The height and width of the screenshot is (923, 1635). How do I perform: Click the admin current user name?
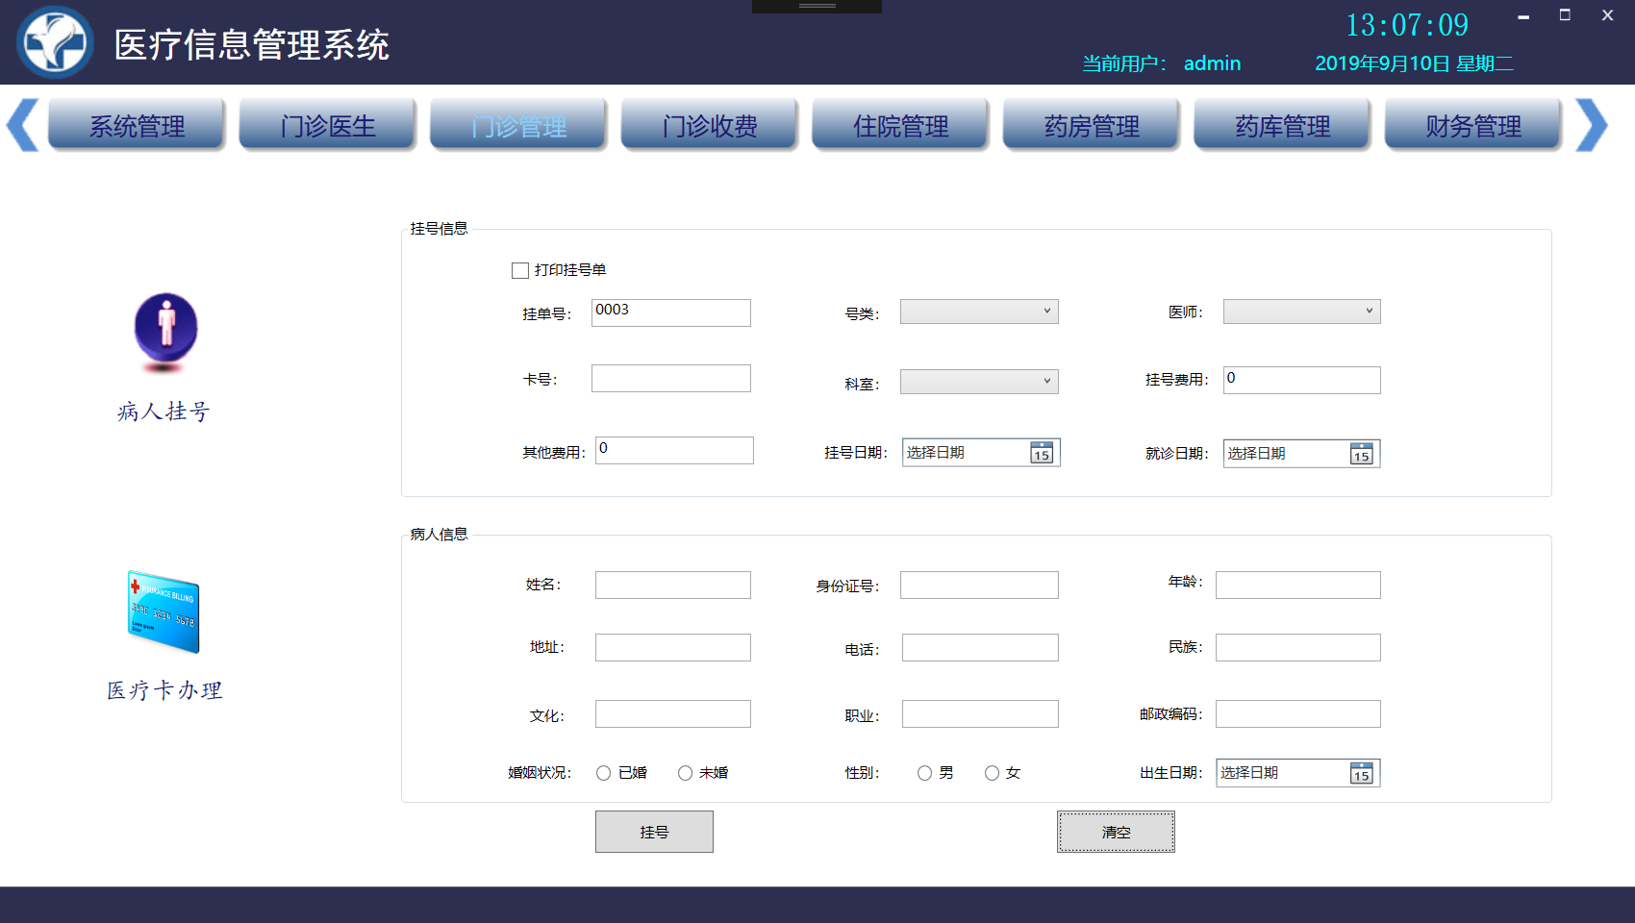coord(1212,63)
